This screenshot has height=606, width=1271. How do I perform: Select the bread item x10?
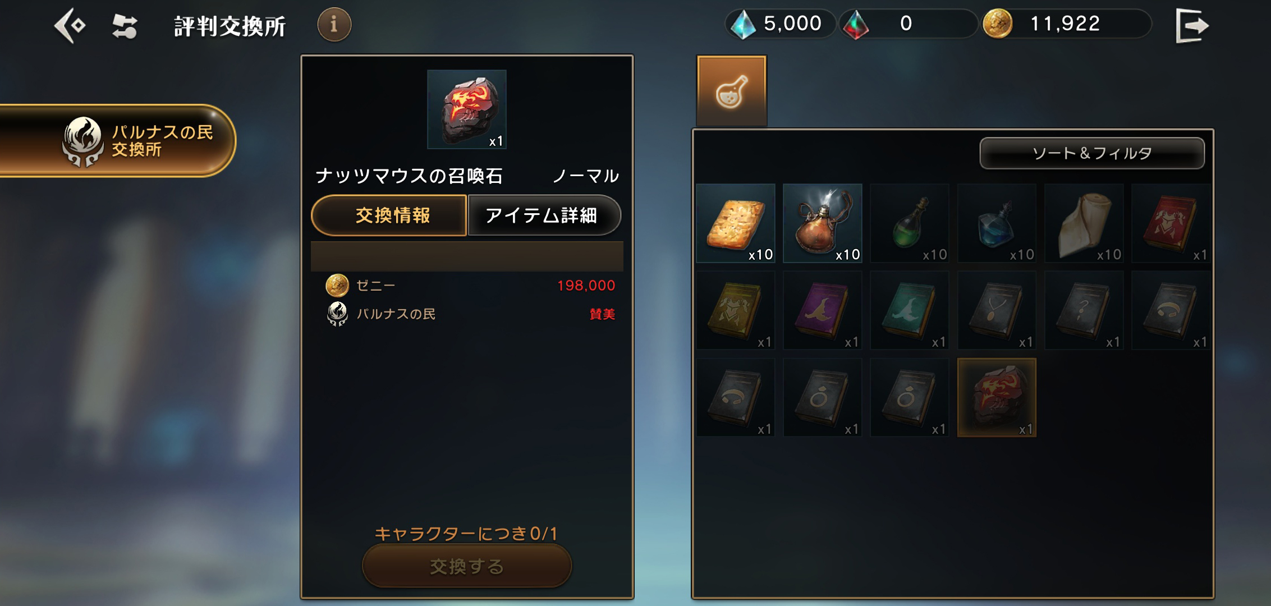point(736,223)
